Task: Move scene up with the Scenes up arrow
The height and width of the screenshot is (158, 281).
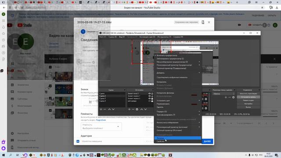Action: coord(109,109)
